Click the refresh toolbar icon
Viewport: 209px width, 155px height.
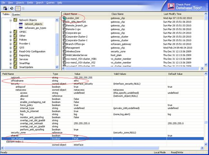(12, 8)
